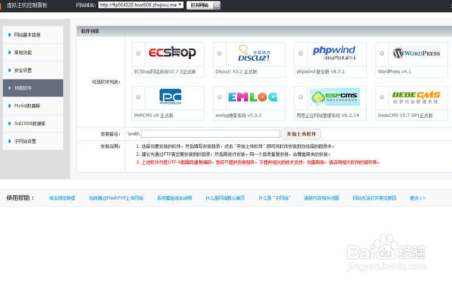The height and width of the screenshot is (282, 452).
Task: Select the Discuz! X3.2 radio button
Action: pos(220,53)
